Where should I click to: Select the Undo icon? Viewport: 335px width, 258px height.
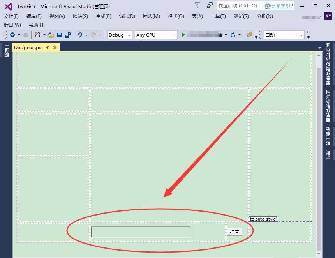(x=80, y=35)
